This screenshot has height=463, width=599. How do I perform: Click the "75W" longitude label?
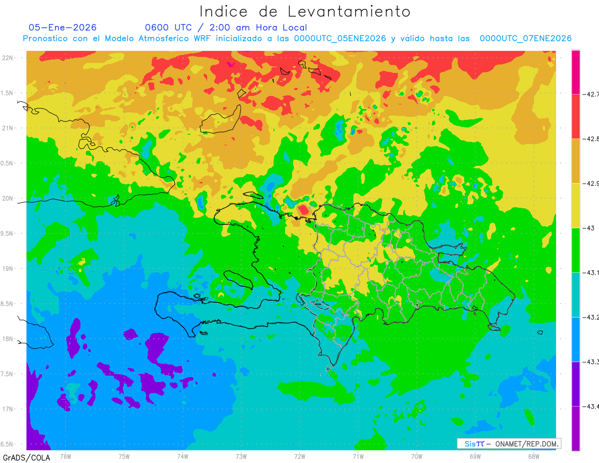124,456
